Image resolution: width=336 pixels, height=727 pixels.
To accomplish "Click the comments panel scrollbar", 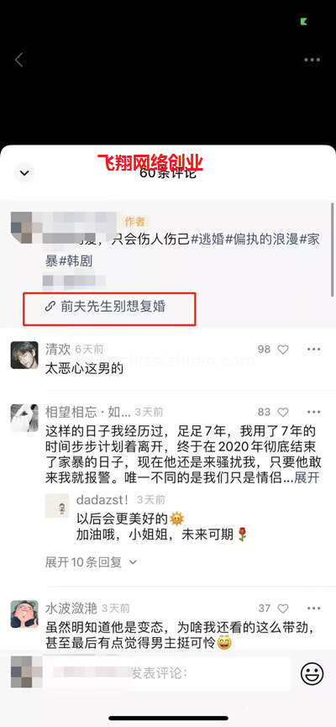I will 332,249.
